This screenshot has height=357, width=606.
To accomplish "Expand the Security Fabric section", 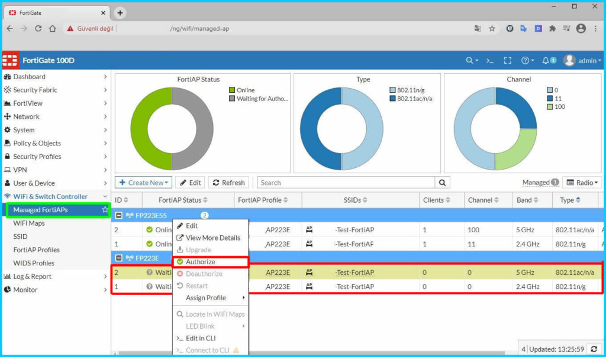I will [56, 90].
